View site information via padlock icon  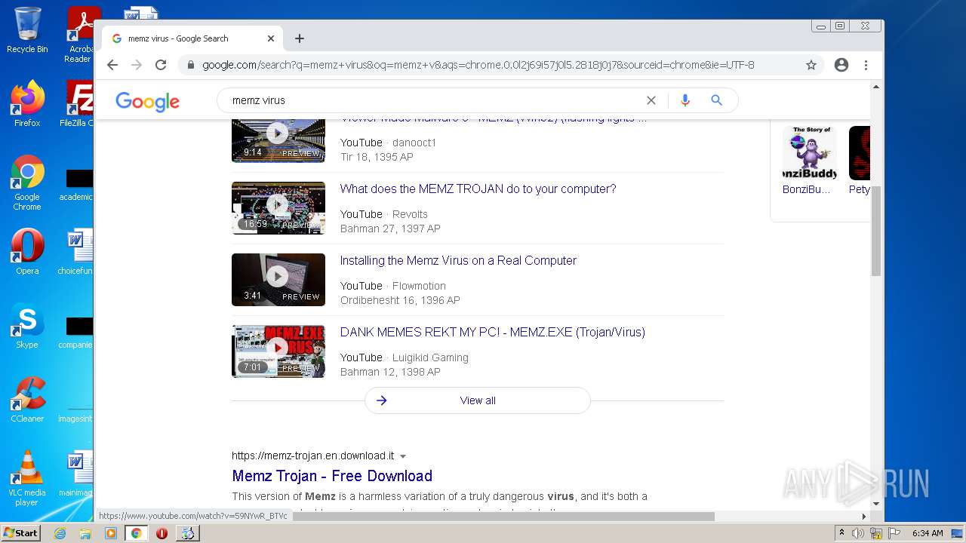tap(190, 65)
